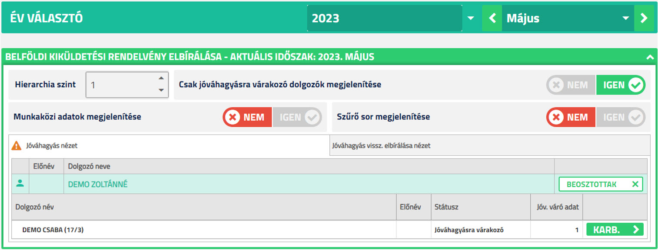Advance to next month with right arrow
The width and height of the screenshot is (658, 250).
point(644,18)
